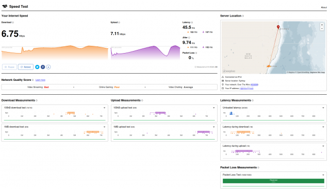Viewport: 330px width, 189px height.
Task: Click the Connected via IPv4 icon
Action: tap(223, 77)
